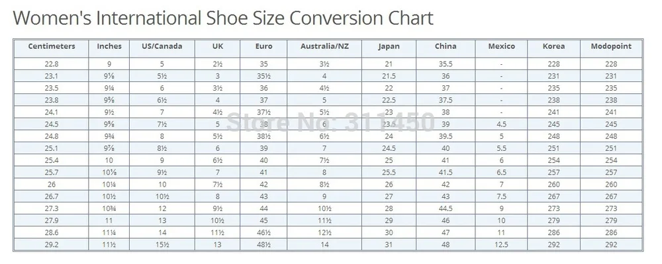Click the 35.5 China size cell
The height and width of the screenshot is (264, 662).
(446, 64)
